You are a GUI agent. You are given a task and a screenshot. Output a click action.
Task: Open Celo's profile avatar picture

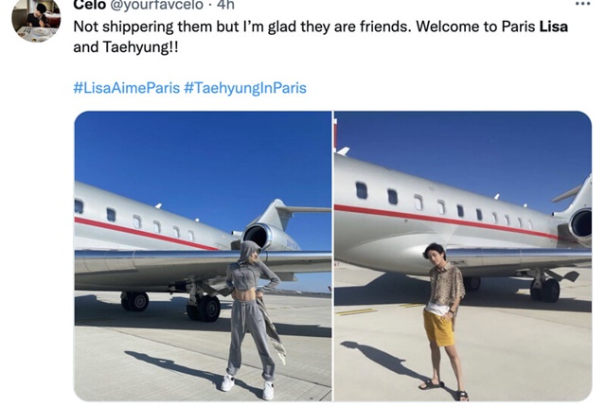tap(36, 19)
